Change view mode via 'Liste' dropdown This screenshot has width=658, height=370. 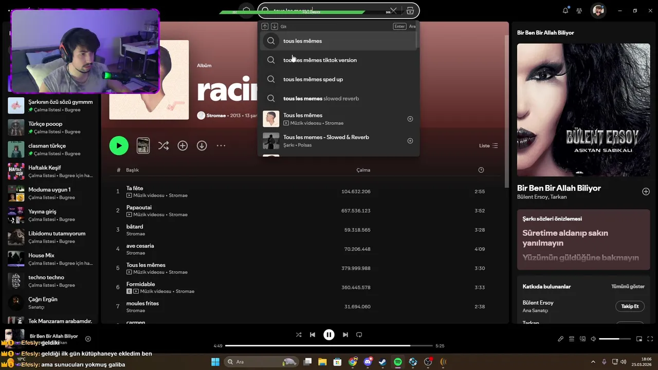click(488, 145)
